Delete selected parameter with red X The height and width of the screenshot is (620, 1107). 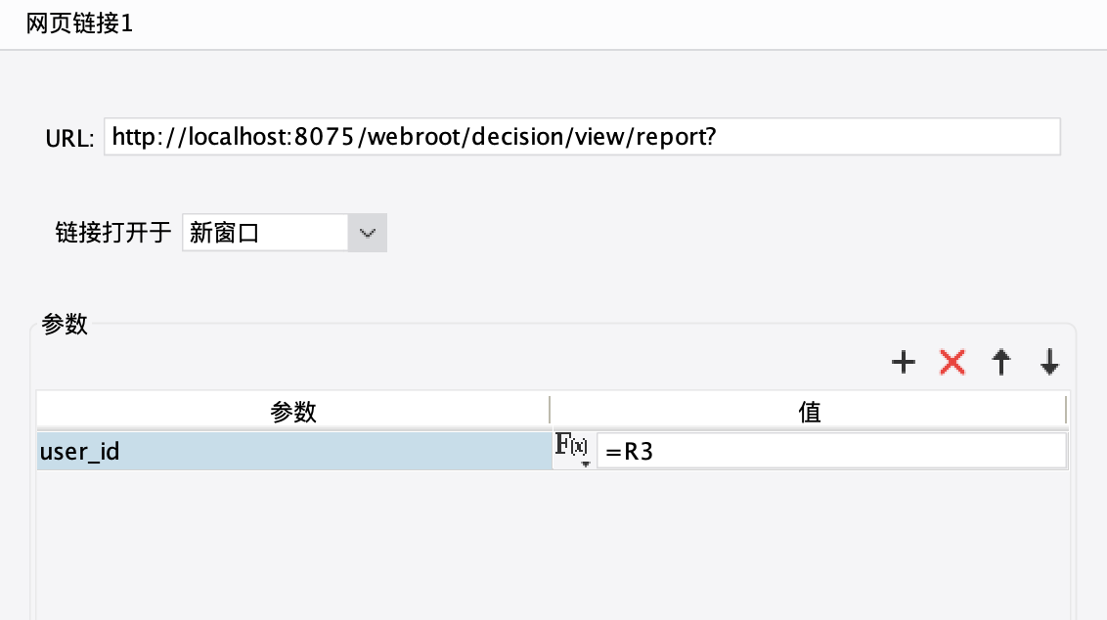pos(952,362)
